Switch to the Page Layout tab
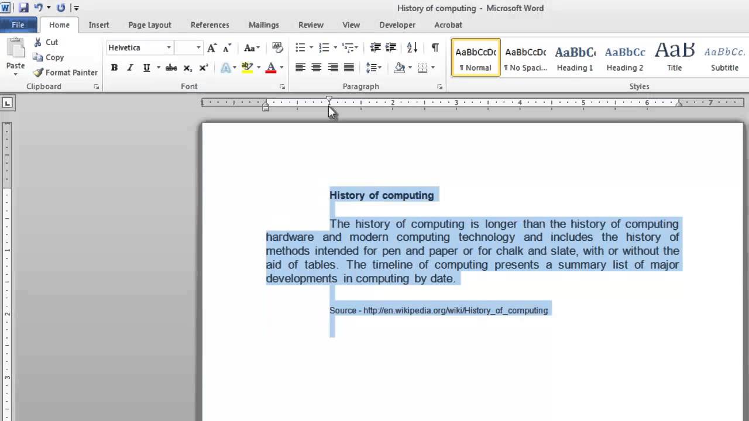749x421 pixels. (150, 25)
